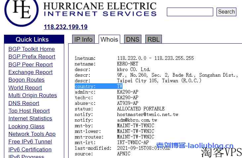This screenshot has width=242, height=158.
Task: Open Network Tools App link
Action: pos(32,134)
